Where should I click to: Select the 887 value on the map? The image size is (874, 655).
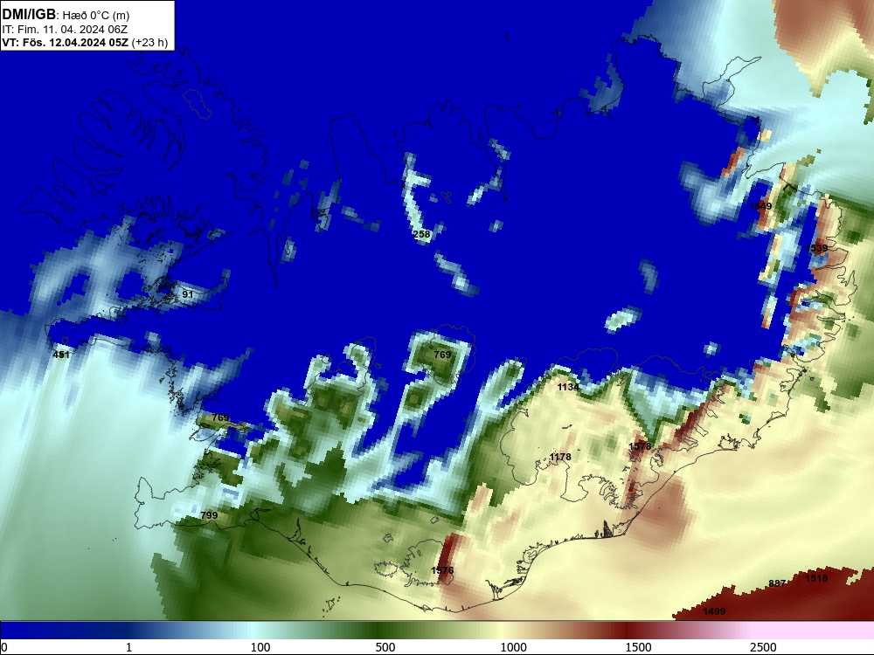coord(777,583)
